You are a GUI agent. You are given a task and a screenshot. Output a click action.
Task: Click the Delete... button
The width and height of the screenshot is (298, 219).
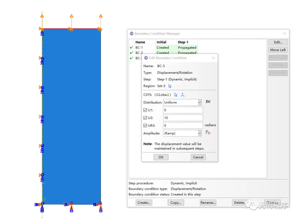point(240,203)
